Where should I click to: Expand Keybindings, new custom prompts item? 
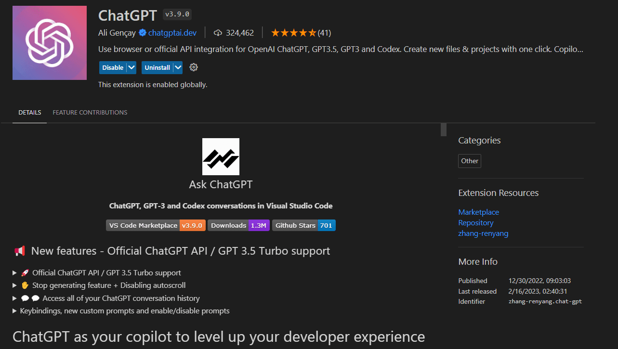[121, 310]
